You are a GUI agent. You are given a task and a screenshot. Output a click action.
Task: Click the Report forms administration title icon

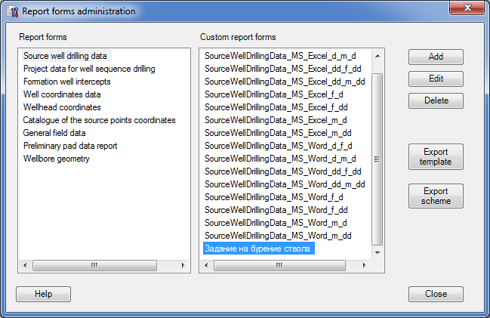click(x=13, y=11)
